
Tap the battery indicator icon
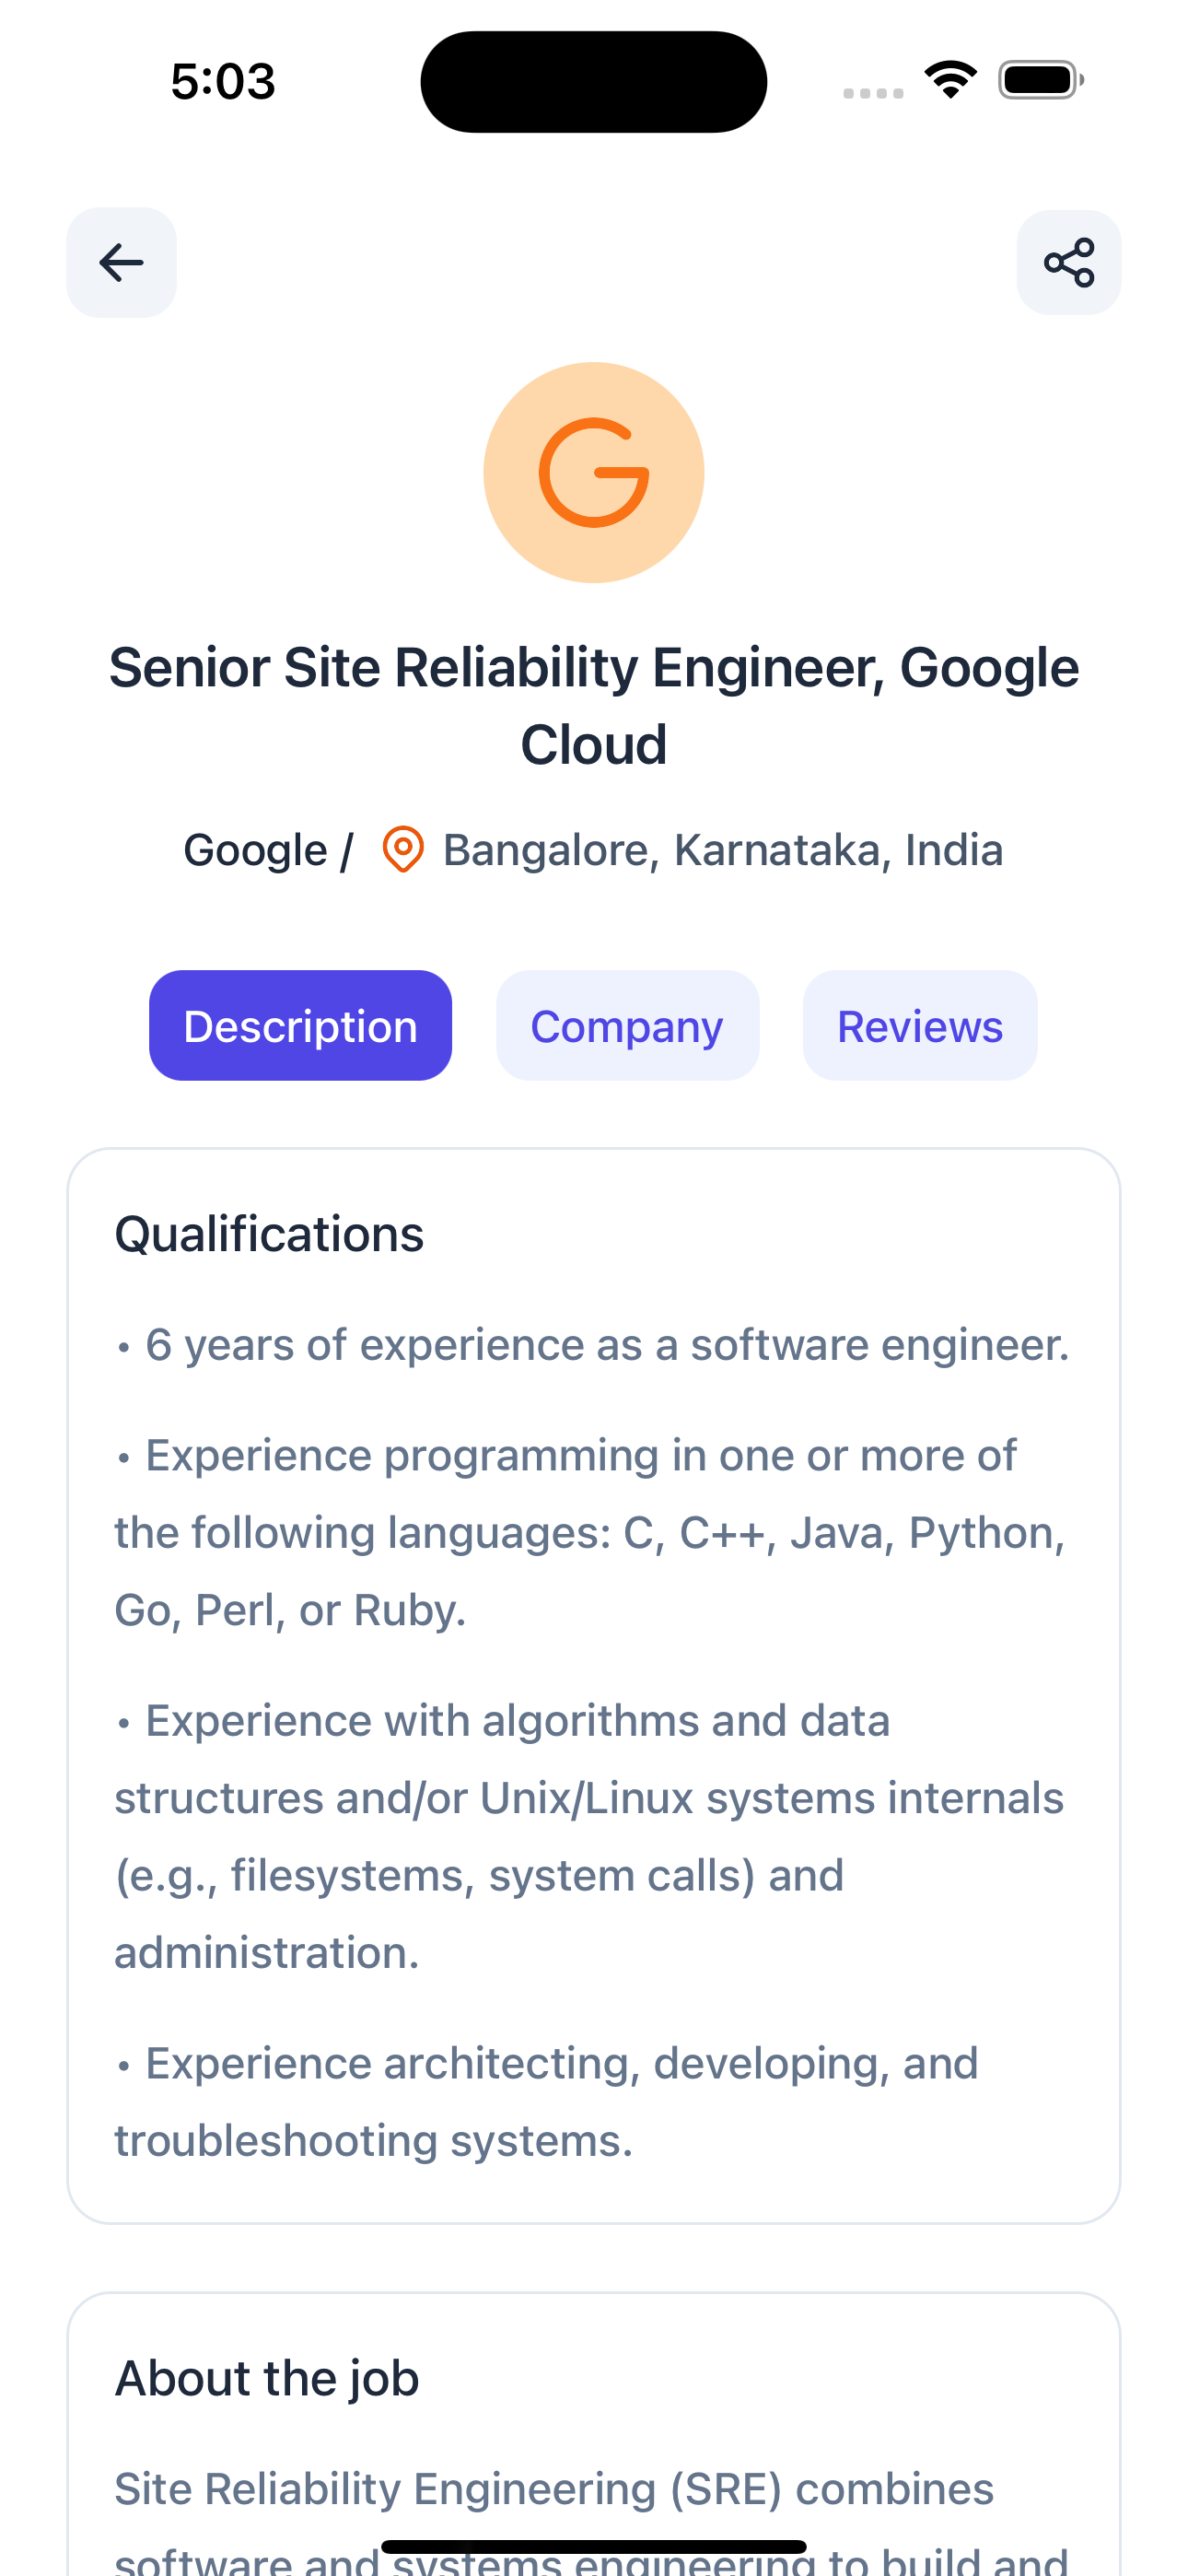[1040, 80]
